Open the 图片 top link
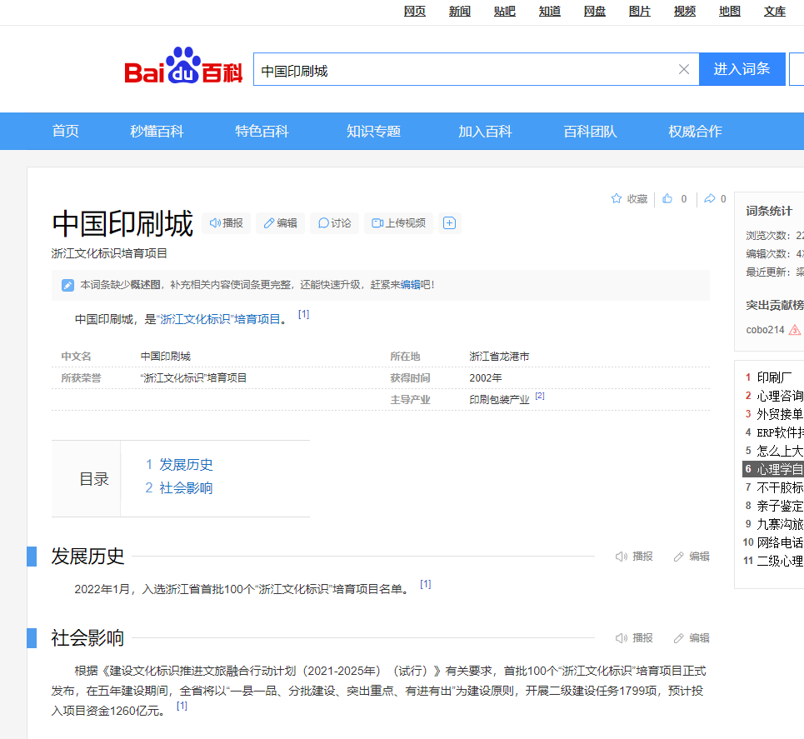This screenshot has width=804, height=739. [639, 12]
